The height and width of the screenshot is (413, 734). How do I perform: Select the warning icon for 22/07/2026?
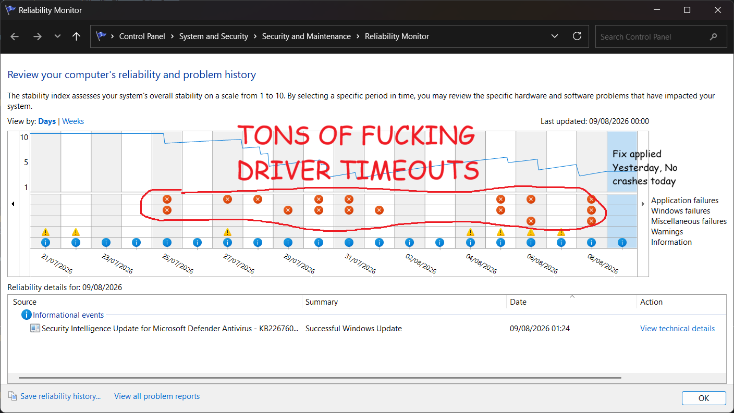(x=76, y=232)
